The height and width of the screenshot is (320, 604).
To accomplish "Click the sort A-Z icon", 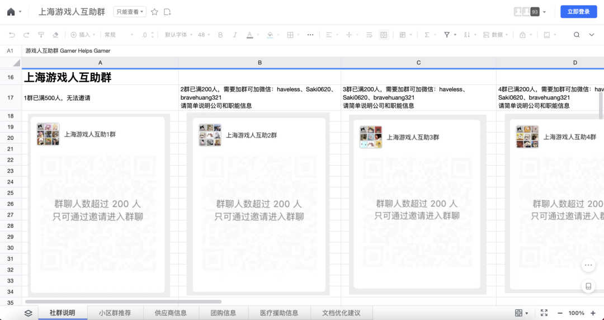I will pyautogui.click(x=467, y=35).
